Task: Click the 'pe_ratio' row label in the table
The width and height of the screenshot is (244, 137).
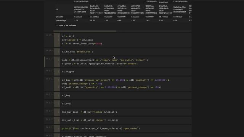Action: [60, 17]
